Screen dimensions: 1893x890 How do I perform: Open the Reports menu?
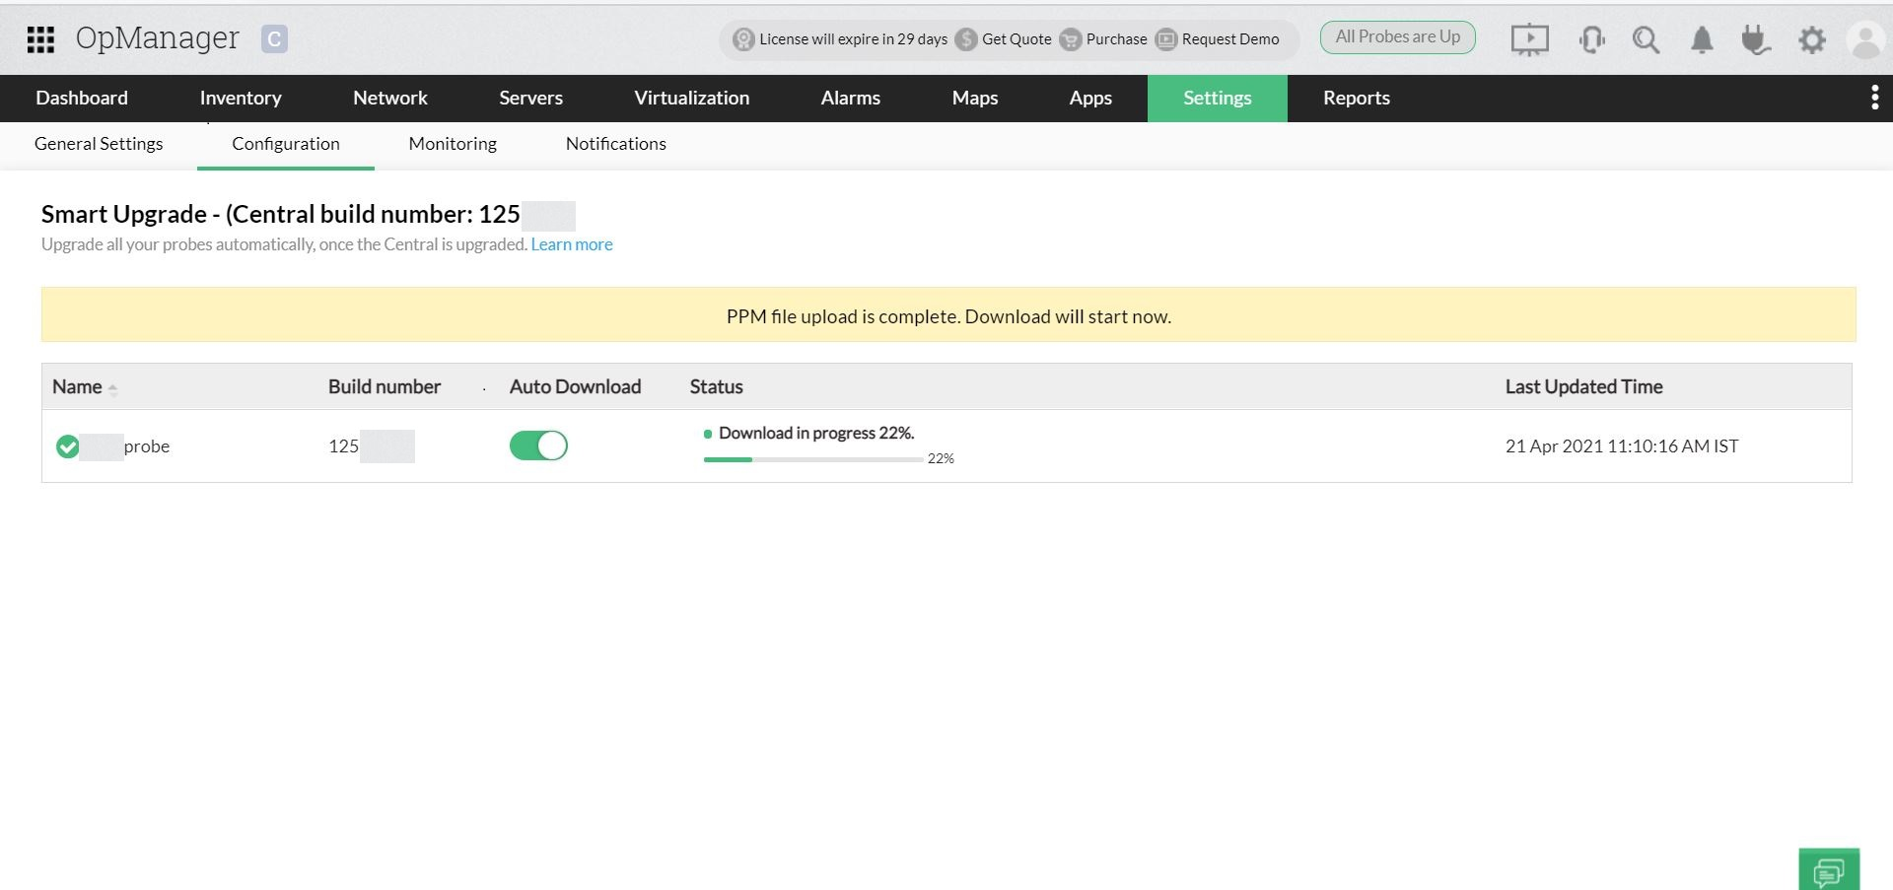tap(1356, 98)
